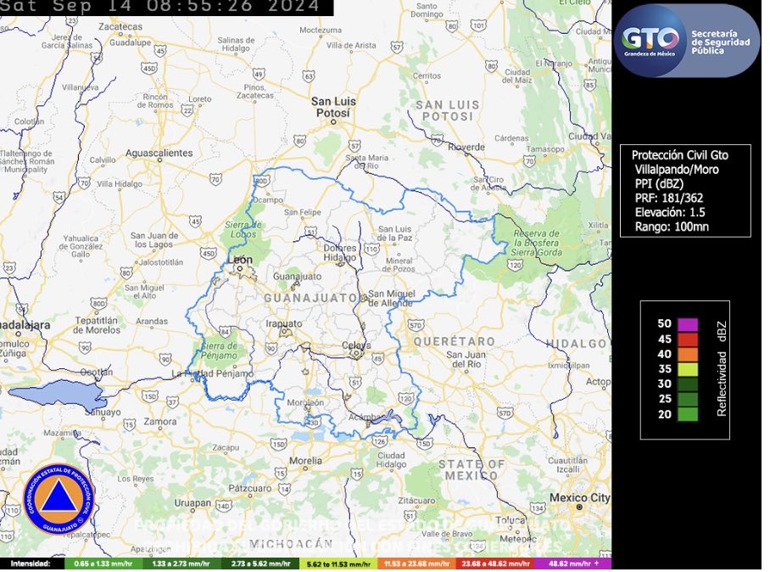This screenshot has height=572, width=770.
Task: Click the Celaya city label
Action: point(356,345)
